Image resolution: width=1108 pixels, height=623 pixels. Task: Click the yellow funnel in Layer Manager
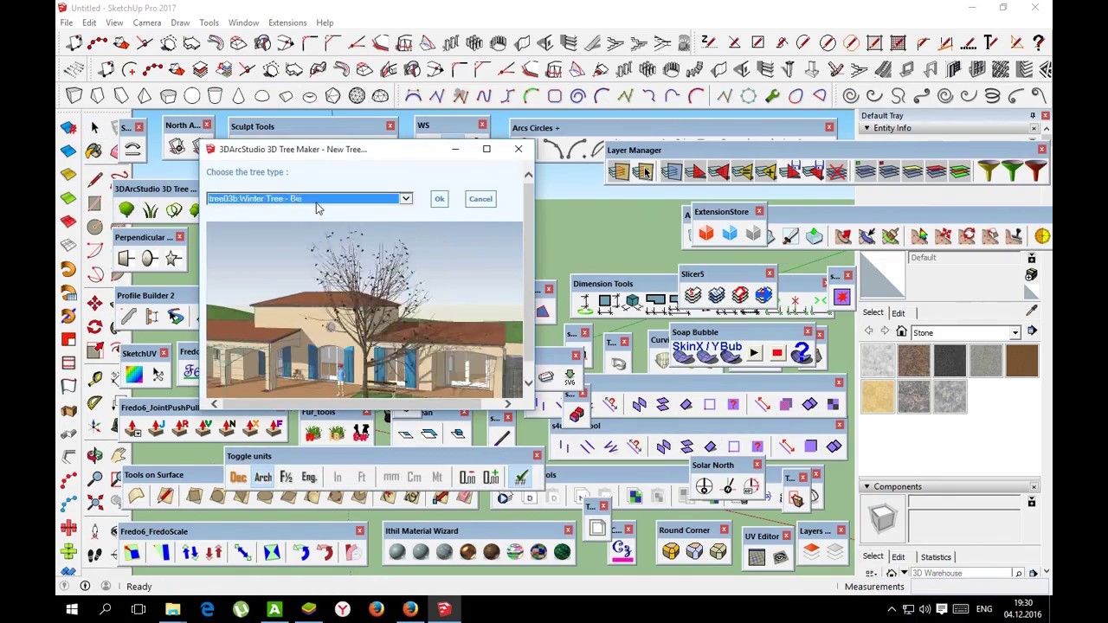coord(988,172)
